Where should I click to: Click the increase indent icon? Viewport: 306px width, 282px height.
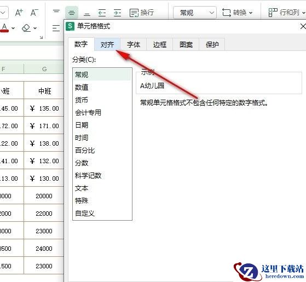117,13
